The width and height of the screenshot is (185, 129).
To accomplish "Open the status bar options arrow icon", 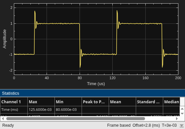I will (182, 126).
